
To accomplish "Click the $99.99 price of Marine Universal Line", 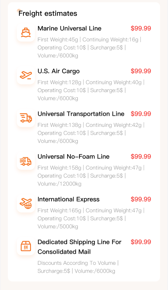I will point(141,29).
